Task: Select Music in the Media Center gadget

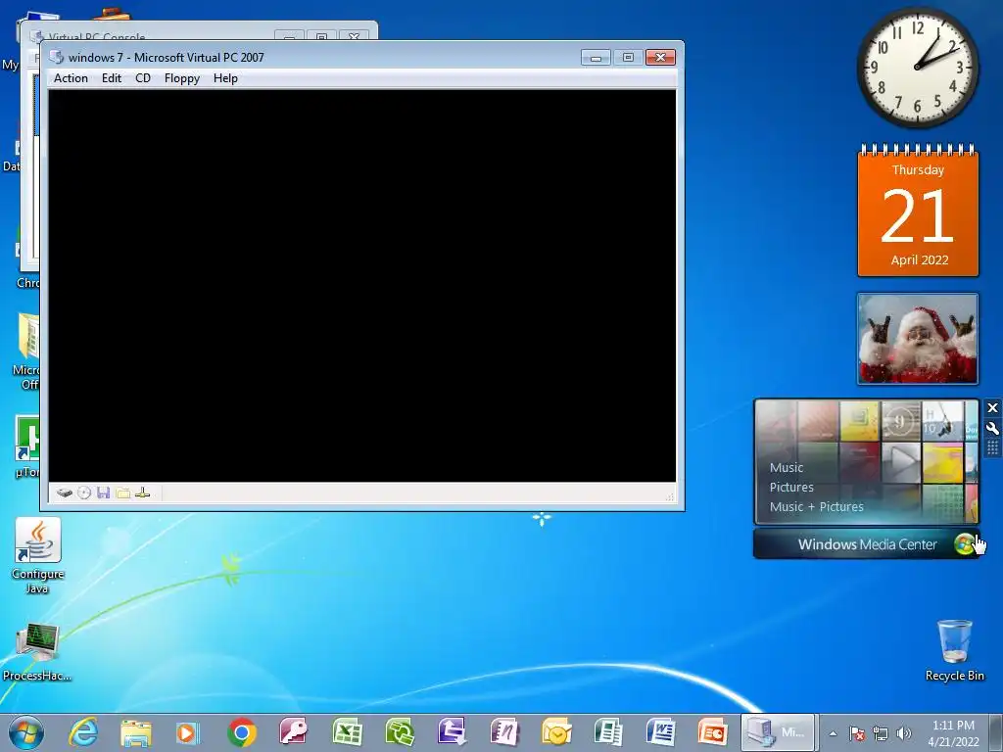Action: point(787,467)
